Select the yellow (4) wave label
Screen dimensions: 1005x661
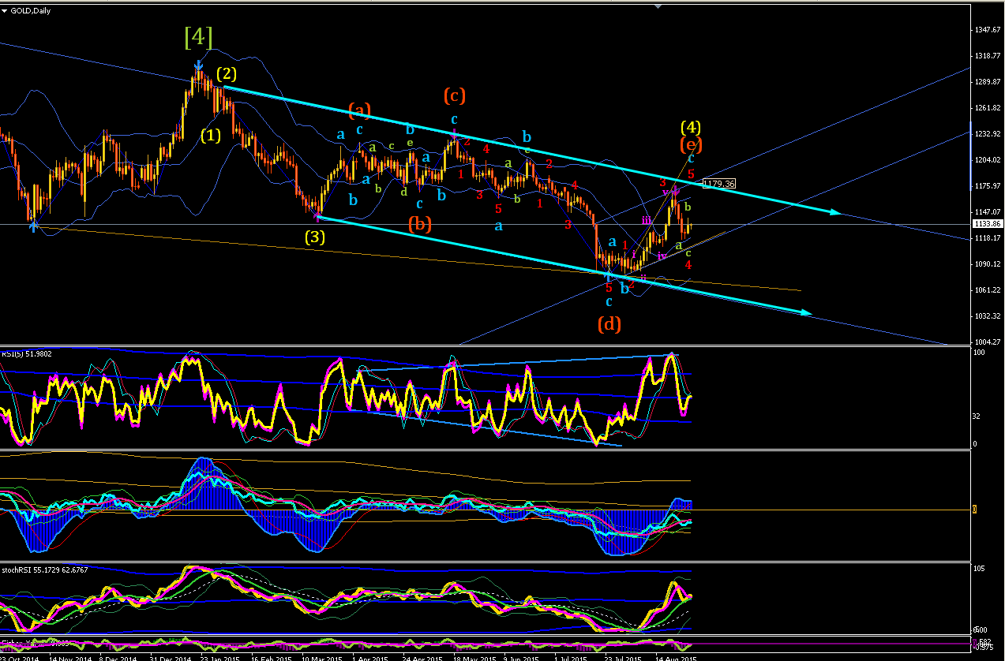(692, 127)
